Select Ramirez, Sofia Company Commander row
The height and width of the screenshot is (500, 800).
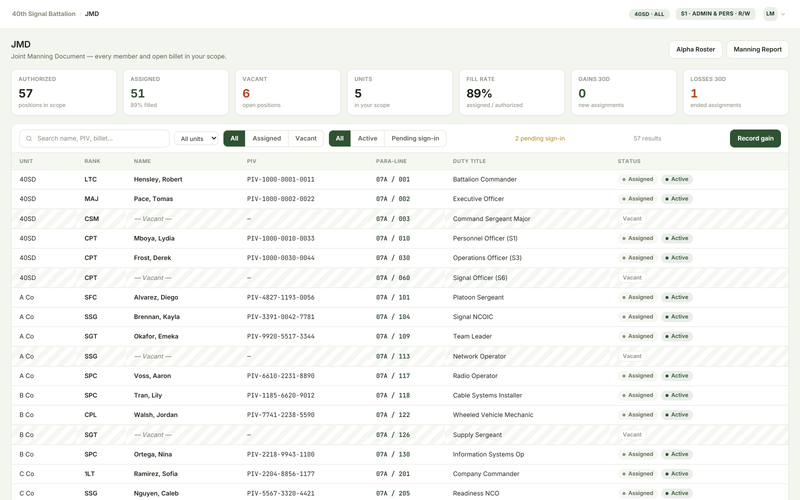pos(400,474)
